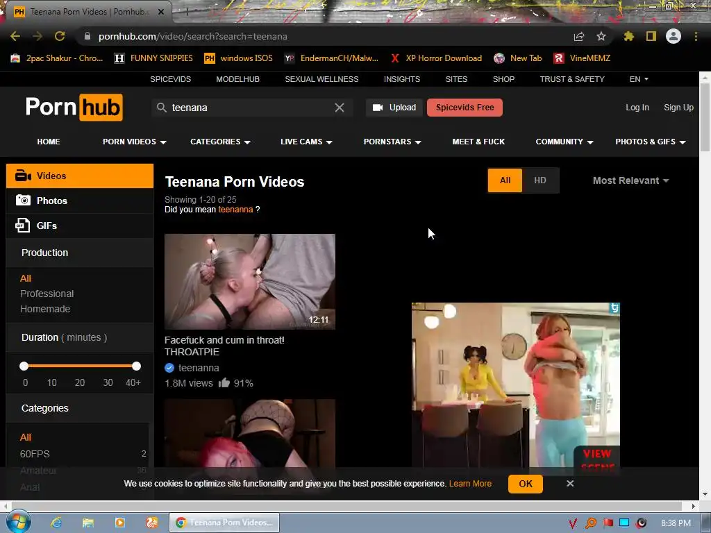The image size is (711, 533).
Task: Open the FUNNY SNIPPIES bookmark
Action: point(153,58)
